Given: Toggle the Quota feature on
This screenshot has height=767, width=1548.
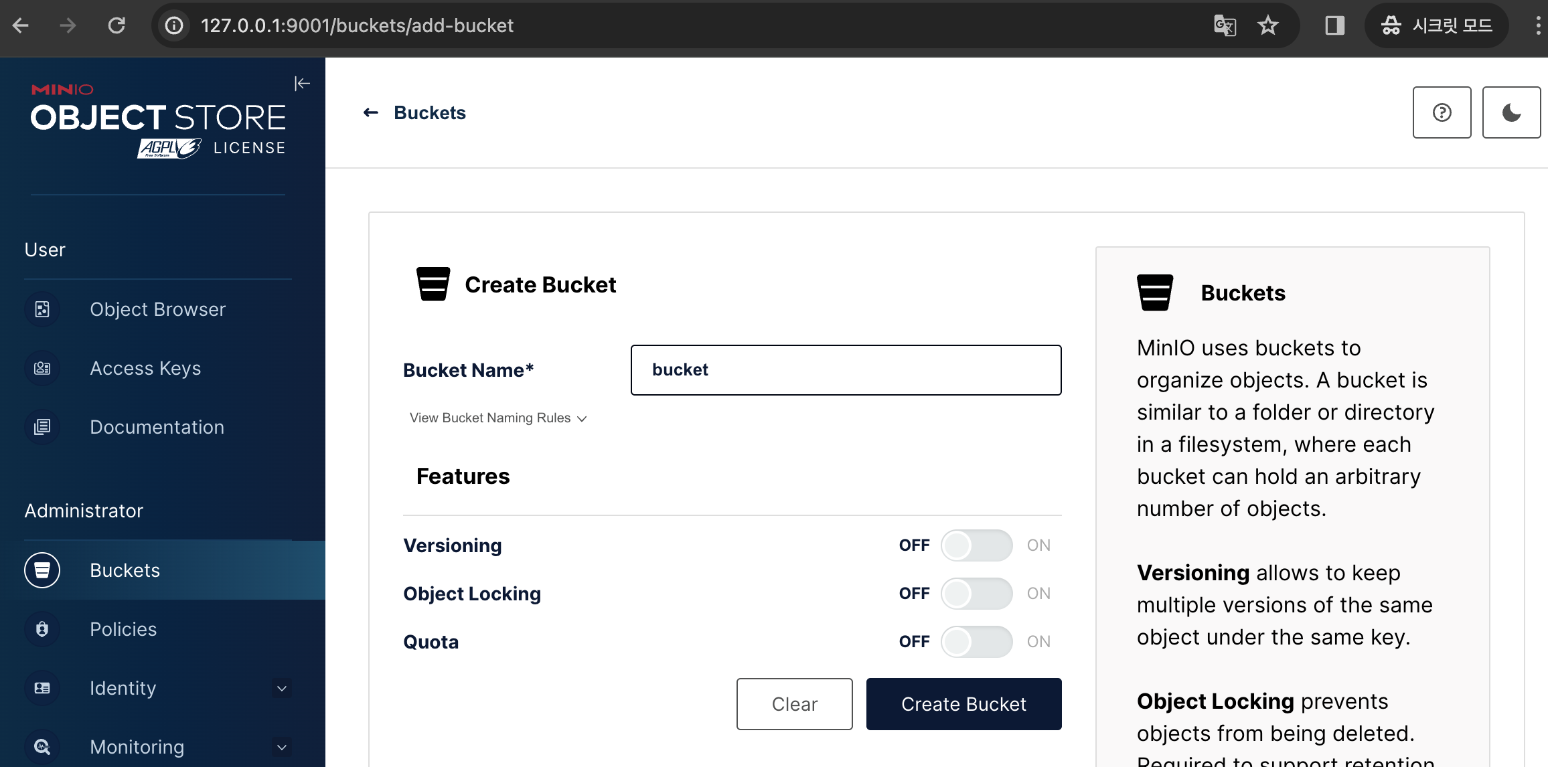Looking at the screenshot, I should pyautogui.click(x=976, y=642).
